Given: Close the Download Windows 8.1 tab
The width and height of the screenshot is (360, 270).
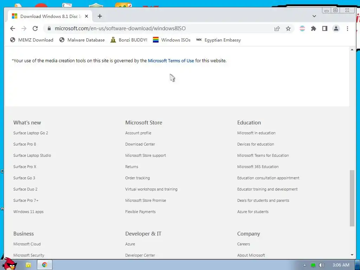Looking at the screenshot, I should [x=86, y=16].
